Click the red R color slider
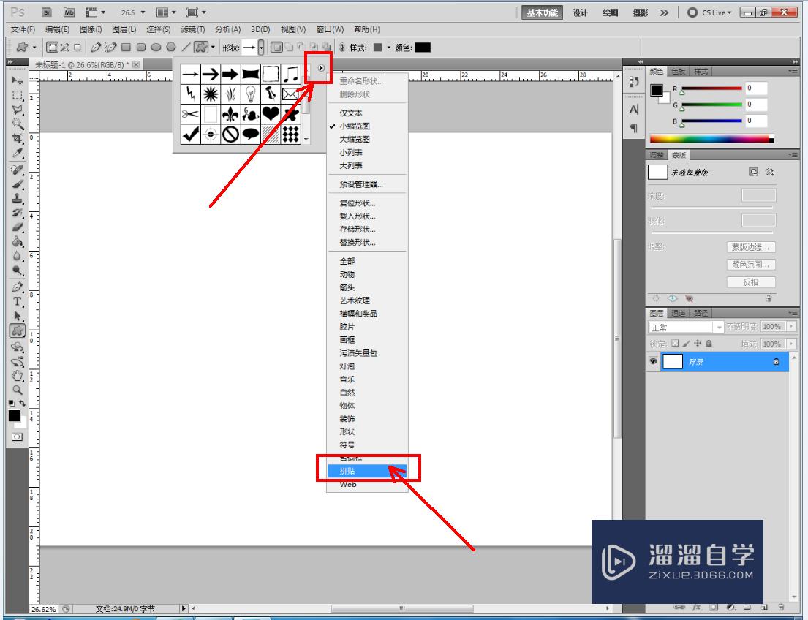808x620 pixels. pyautogui.click(x=711, y=88)
